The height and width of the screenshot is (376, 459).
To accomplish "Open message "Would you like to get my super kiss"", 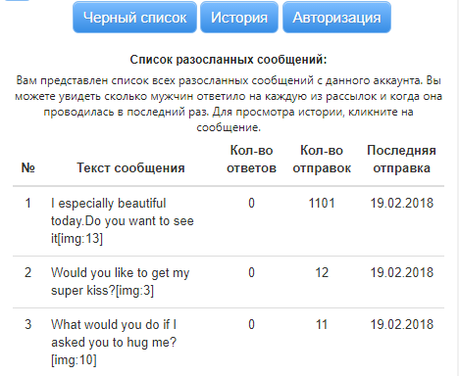I will tap(120, 281).
